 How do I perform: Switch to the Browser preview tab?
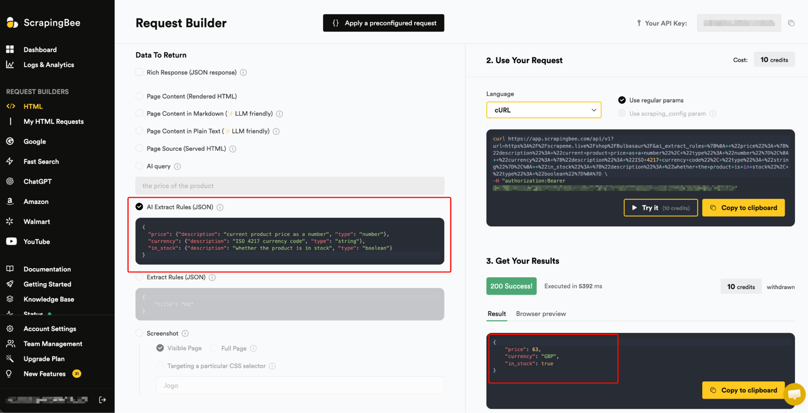541,314
